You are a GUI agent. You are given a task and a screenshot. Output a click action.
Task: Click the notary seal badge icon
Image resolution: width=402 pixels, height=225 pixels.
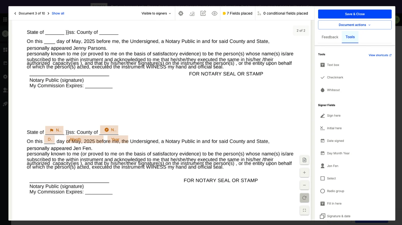tap(181, 13)
